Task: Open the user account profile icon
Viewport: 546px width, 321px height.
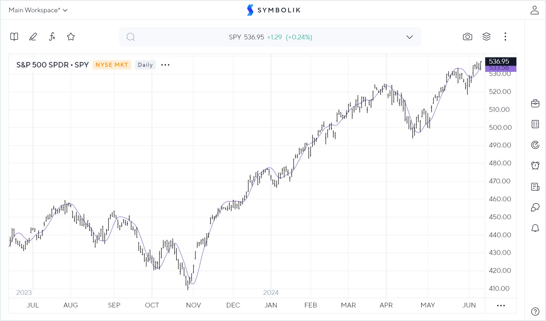Action: pyautogui.click(x=535, y=10)
